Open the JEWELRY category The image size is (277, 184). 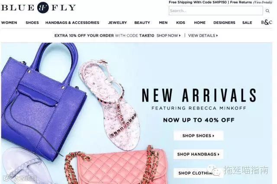tap(117, 23)
